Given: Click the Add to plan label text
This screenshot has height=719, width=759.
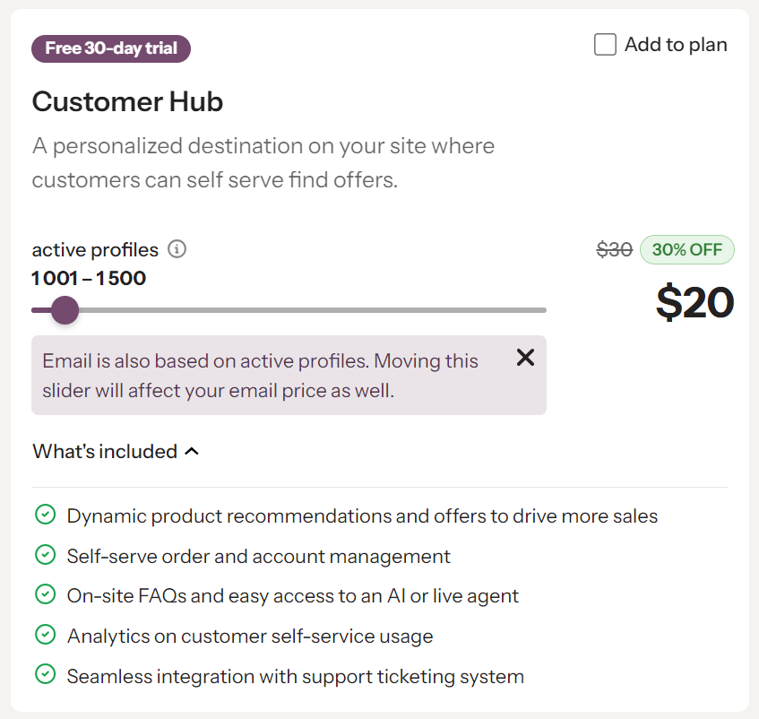Looking at the screenshot, I should 676,45.
